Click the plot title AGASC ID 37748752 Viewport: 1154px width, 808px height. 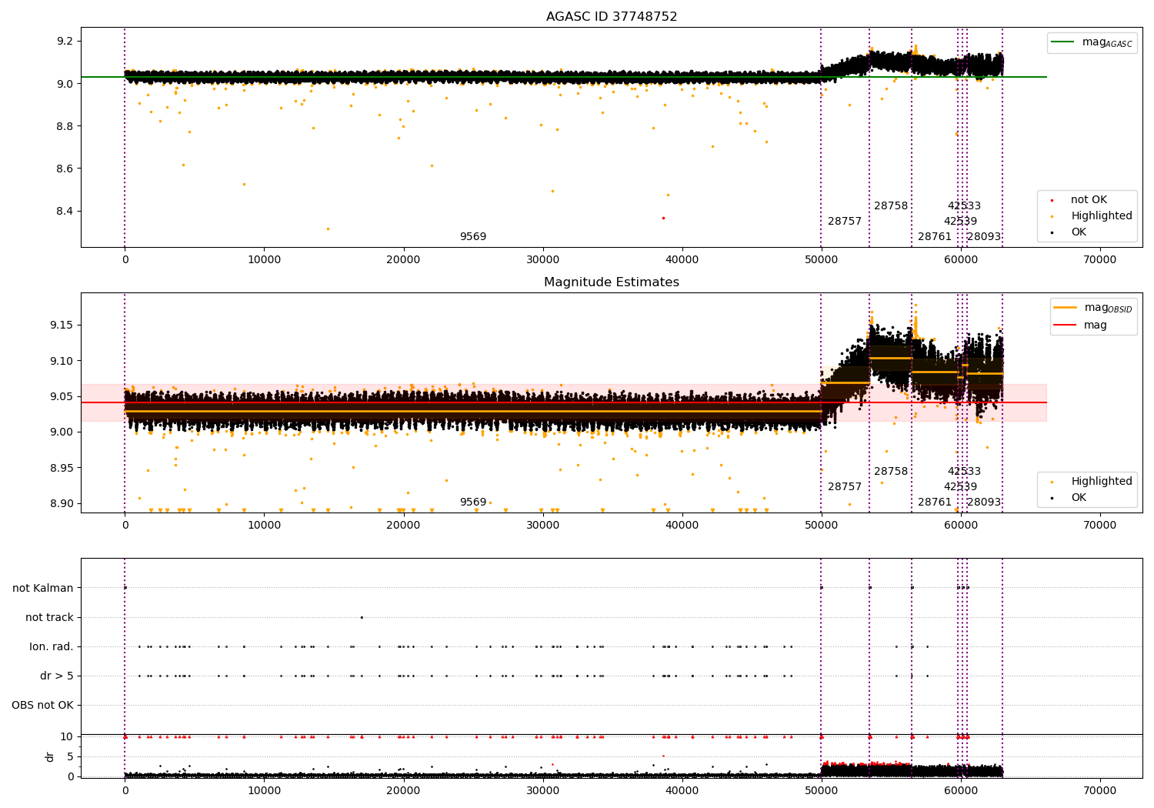pos(612,17)
